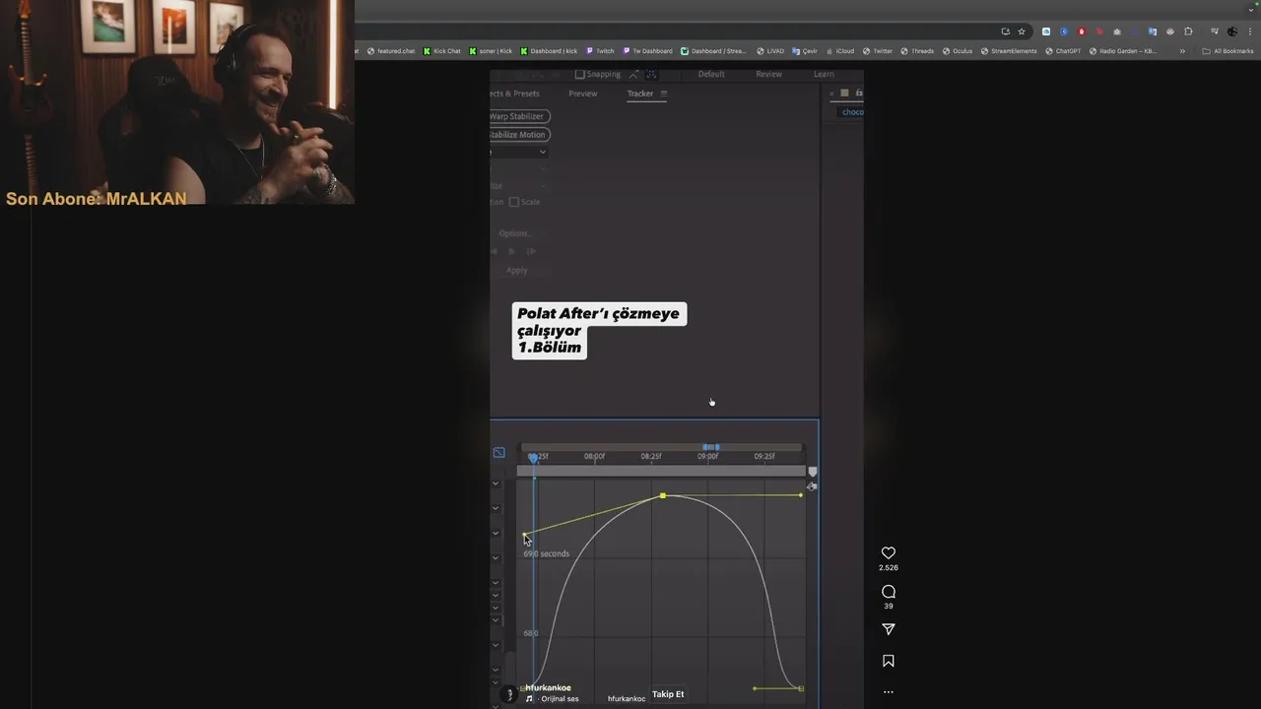
Task: Click the gray work area bar below the ruler
Action: 661,472
